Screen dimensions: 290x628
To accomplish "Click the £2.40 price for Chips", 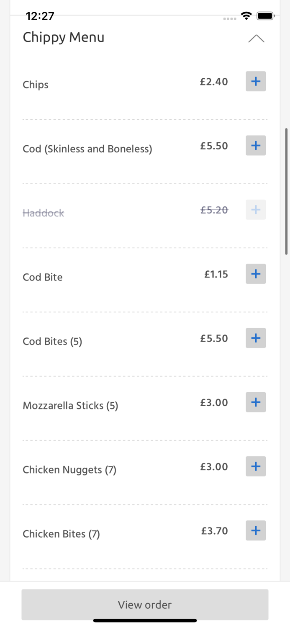I will 214,82.
